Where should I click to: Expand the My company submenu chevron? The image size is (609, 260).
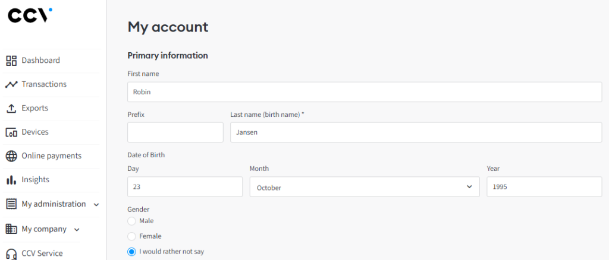pyautogui.click(x=77, y=229)
